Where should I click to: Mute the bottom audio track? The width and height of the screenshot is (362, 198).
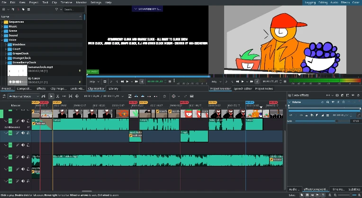point(23,181)
